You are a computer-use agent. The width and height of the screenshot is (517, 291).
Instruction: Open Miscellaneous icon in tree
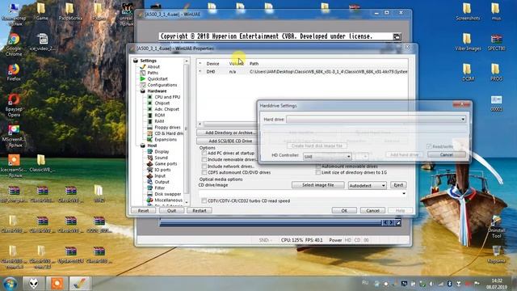(149, 200)
